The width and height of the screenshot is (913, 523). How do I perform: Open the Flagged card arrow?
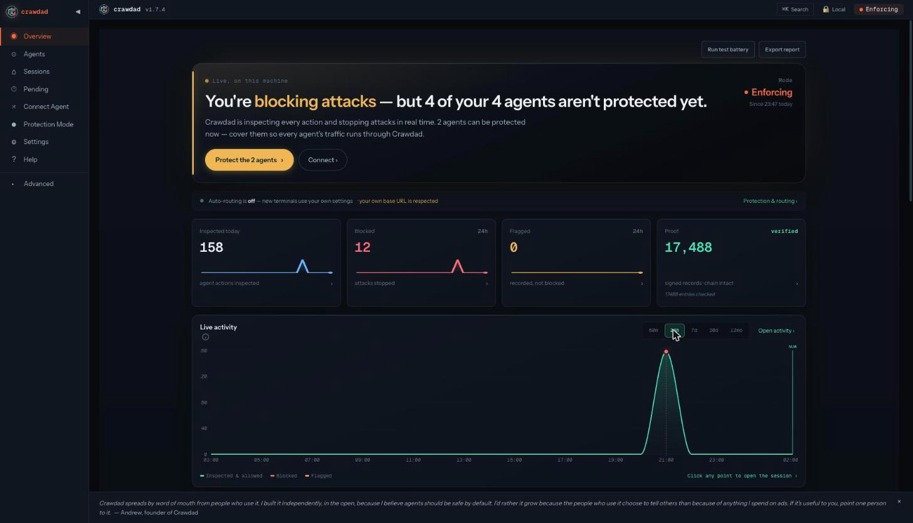[x=641, y=284]
